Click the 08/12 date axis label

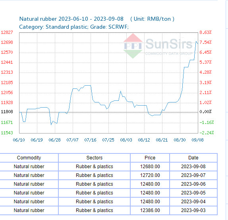tap(144, 140)
